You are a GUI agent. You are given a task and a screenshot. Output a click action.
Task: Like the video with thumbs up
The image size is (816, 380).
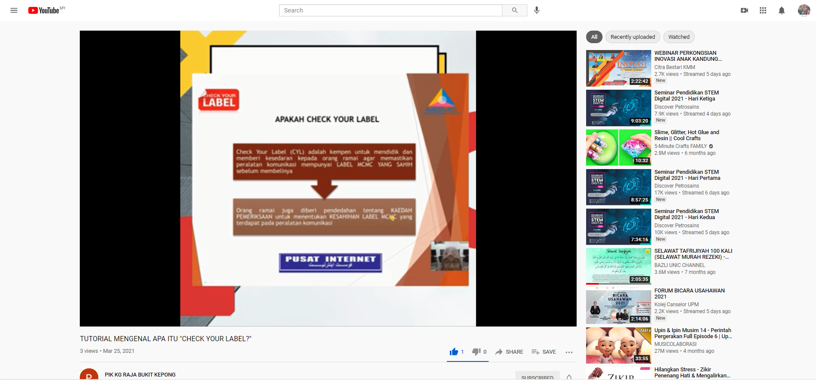pos(454,352)
